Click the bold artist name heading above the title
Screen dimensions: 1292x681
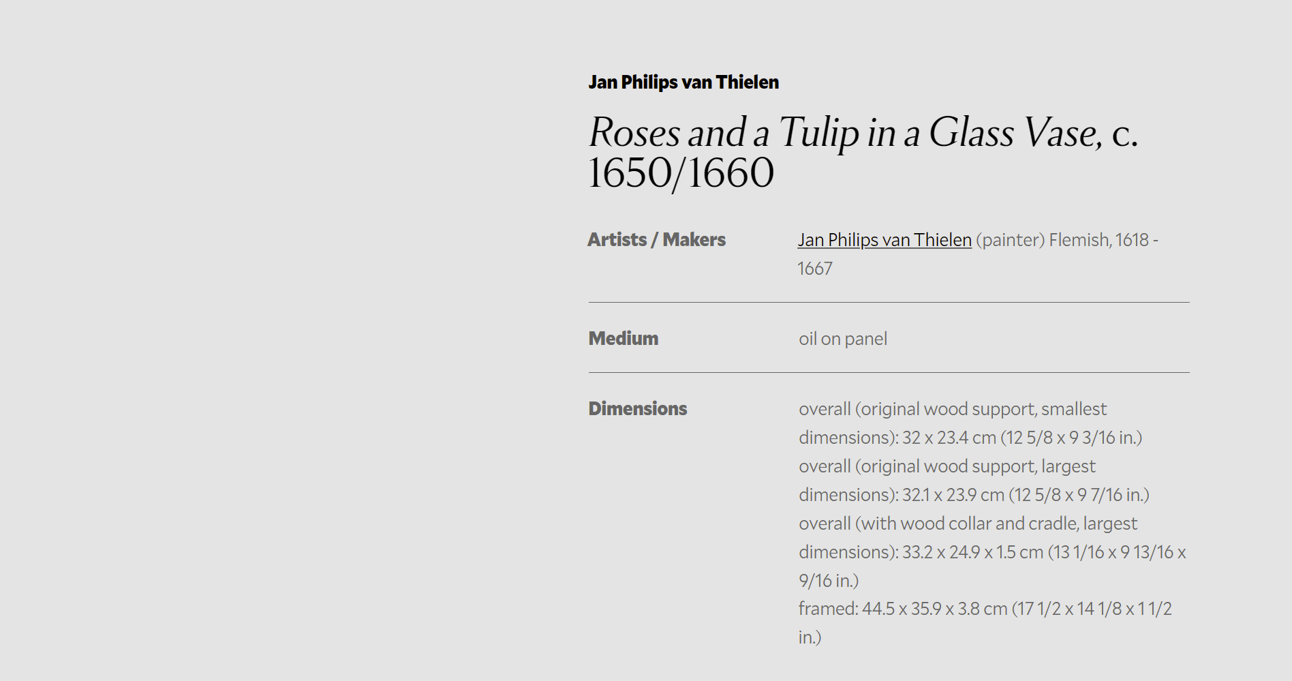pyautogui.click(x=683, y=82)
